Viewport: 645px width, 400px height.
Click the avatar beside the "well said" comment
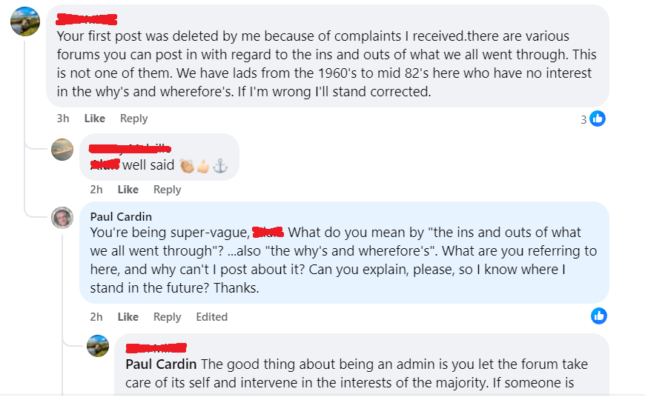coord(62,149)
